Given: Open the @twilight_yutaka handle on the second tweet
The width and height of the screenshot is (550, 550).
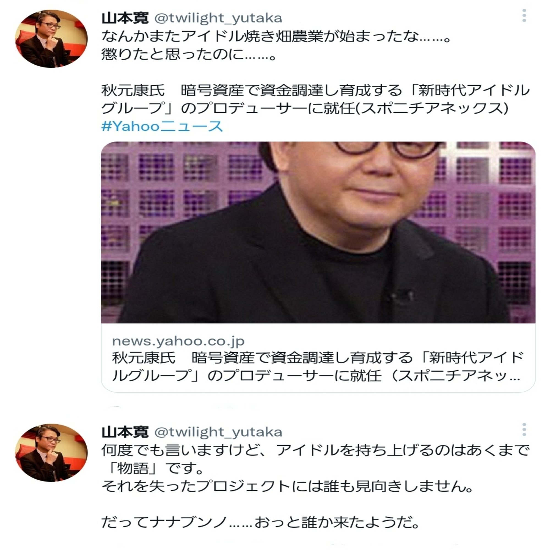Looking at the screenshot, I should coord(218,432).
